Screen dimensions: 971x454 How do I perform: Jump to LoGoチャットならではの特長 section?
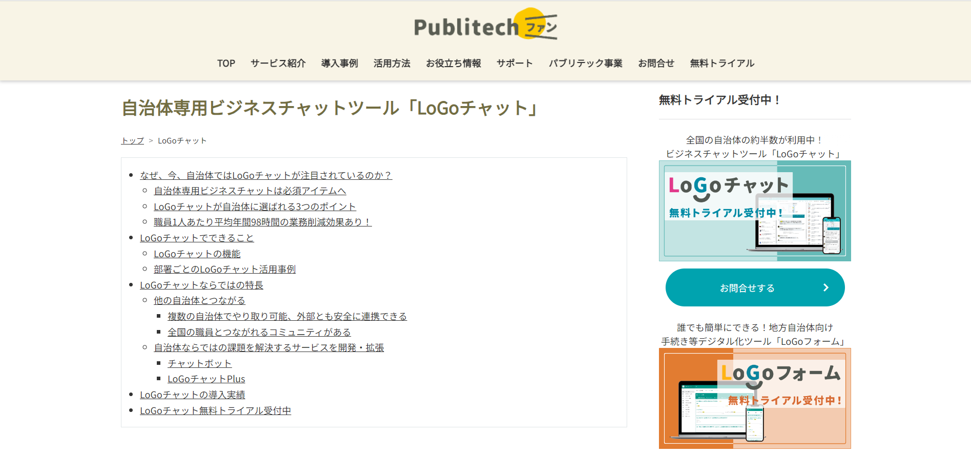click(x=201, y=285)
